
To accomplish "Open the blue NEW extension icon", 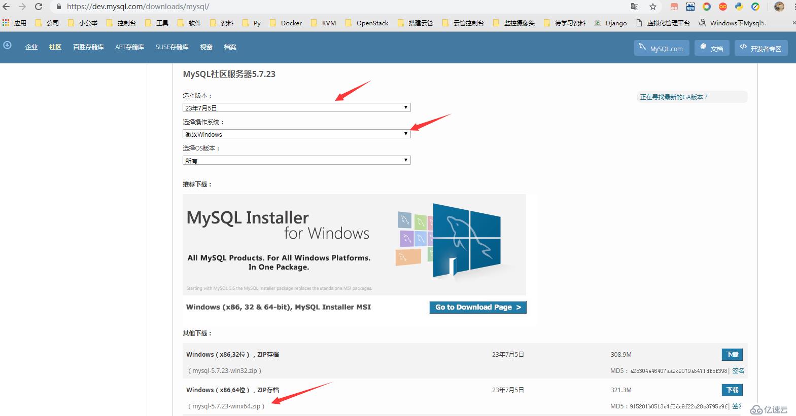I will click(x=690, y=7).
